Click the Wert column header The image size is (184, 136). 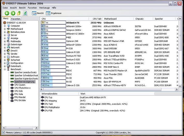click(x=116, y=94)
